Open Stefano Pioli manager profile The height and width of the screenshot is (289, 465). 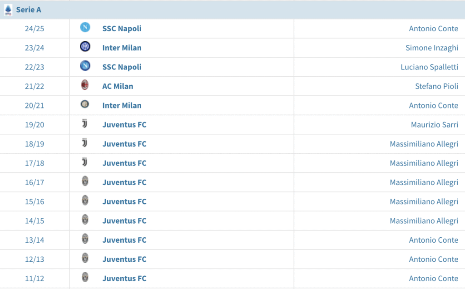click(436, 86)
